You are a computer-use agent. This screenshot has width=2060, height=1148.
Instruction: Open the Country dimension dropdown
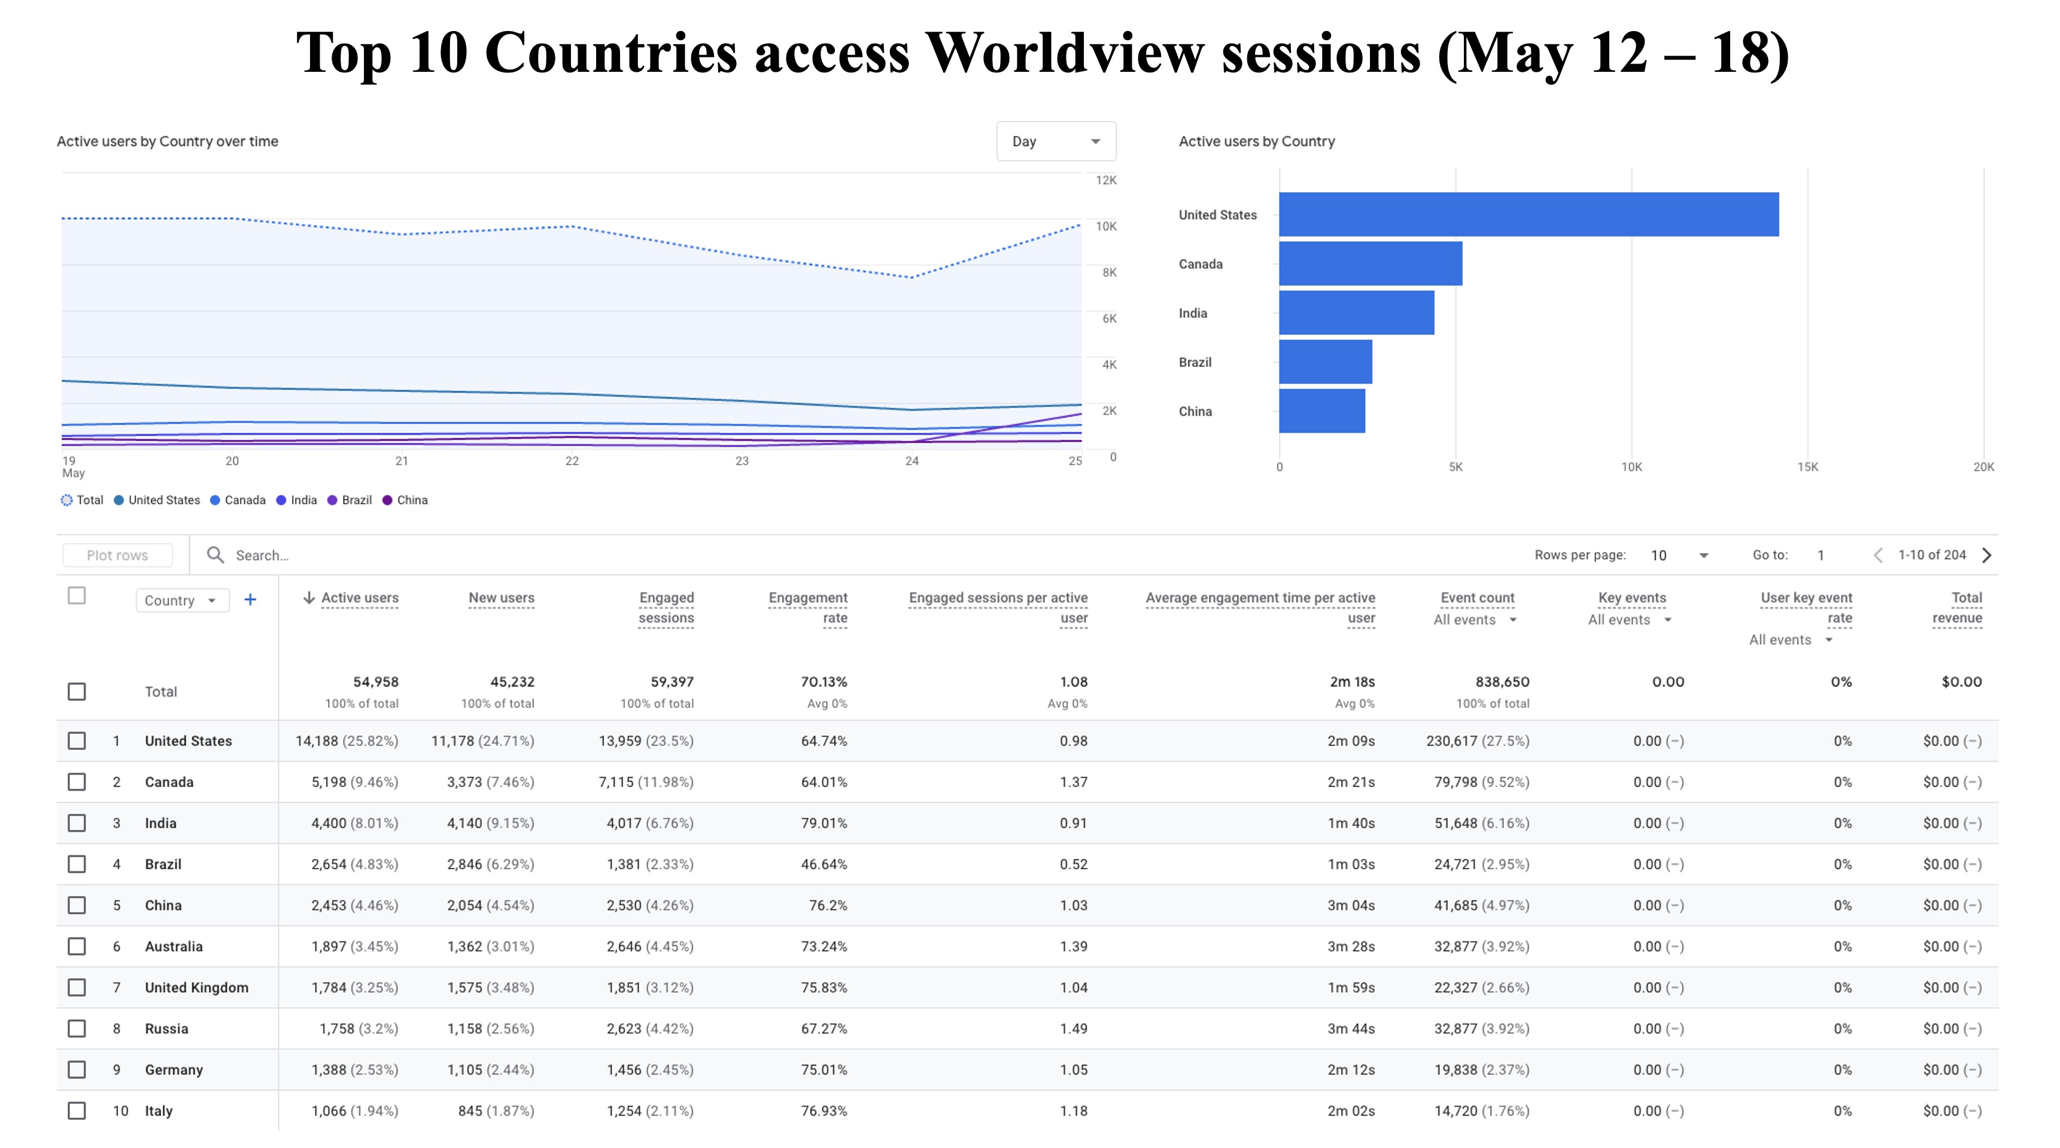tap(183, 600)
